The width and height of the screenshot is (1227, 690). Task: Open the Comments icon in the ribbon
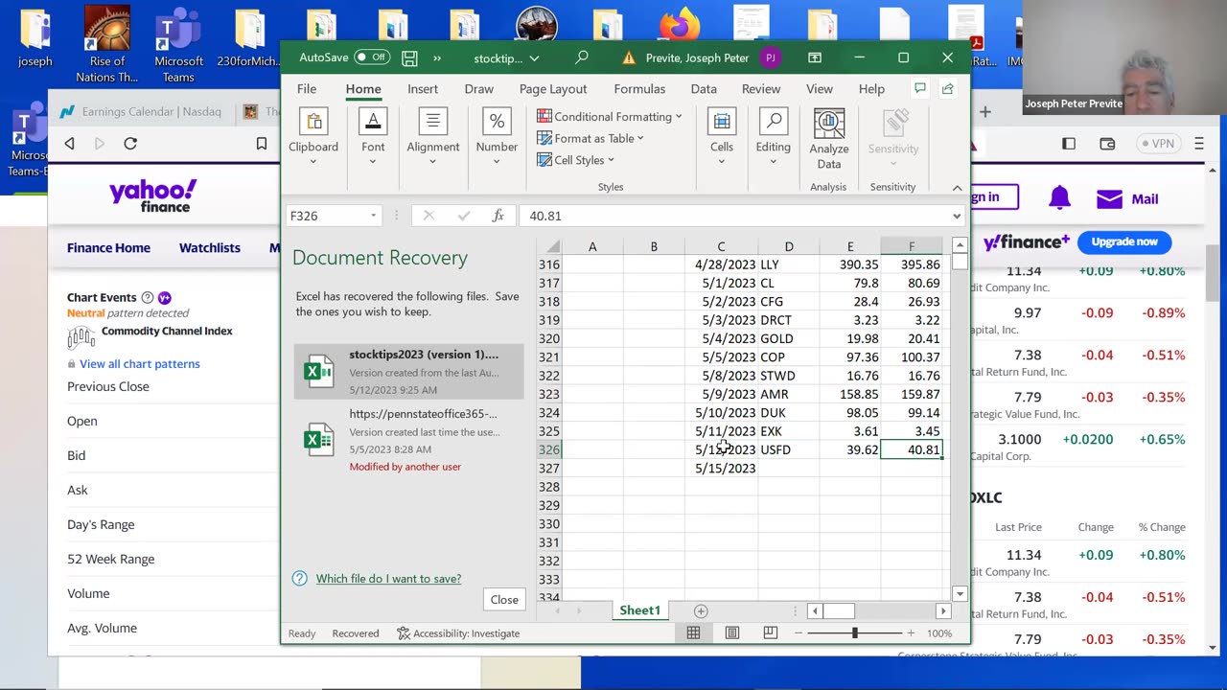(x=919, y=88)
